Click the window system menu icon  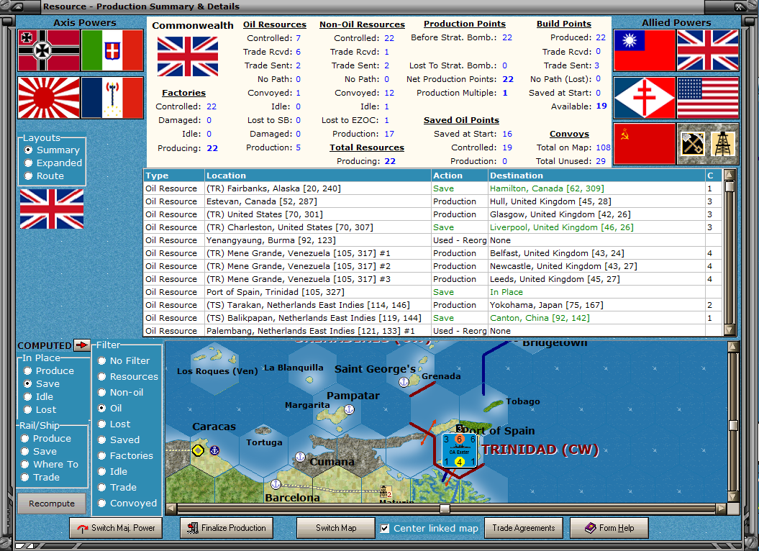(17, 6)
